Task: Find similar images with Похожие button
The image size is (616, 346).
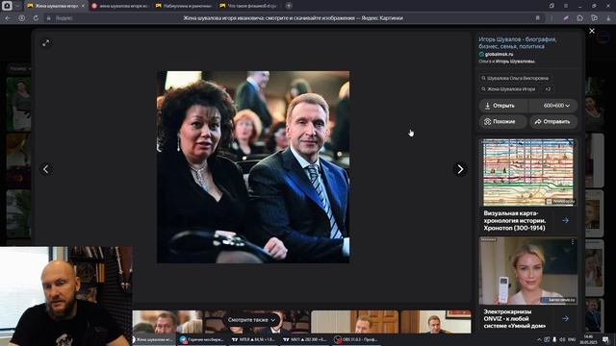Action: coord(502,122)
